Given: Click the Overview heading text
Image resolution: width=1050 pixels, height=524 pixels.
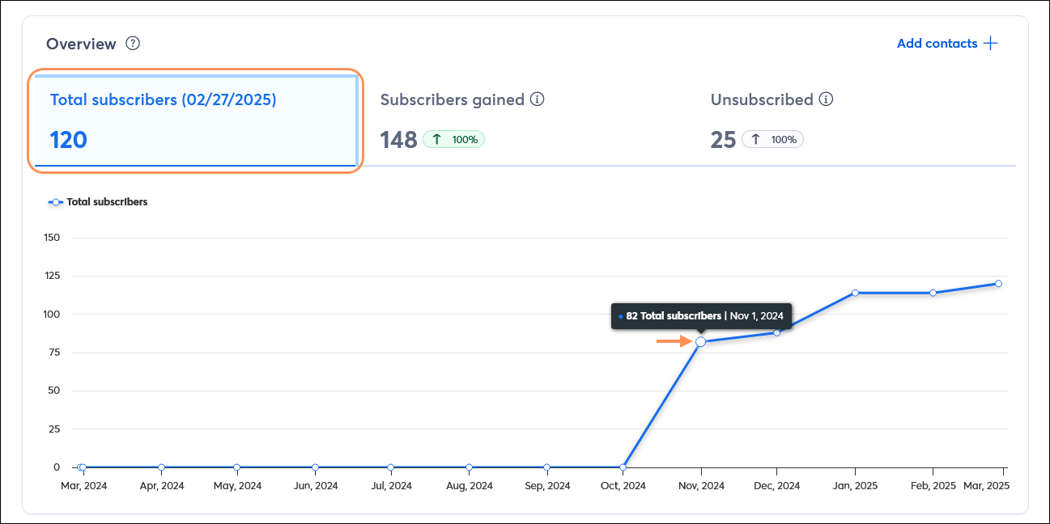Looking at the screenshot, I should tap(81, 44).
